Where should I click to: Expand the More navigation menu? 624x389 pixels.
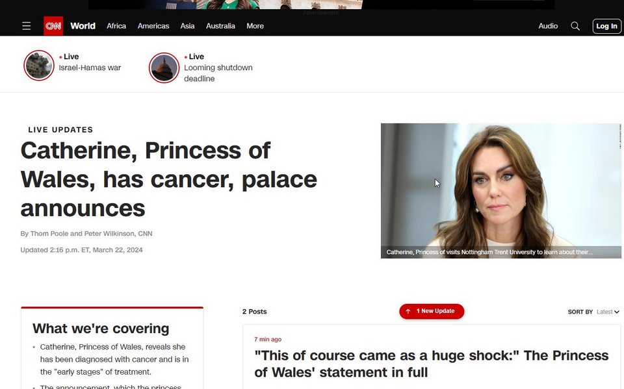coord(255,26)
